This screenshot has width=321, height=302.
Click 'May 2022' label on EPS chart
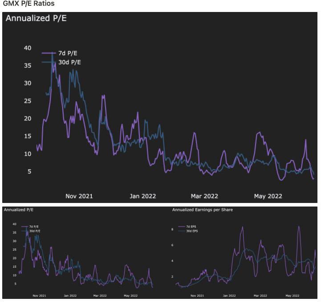pyautogui.click(x=293, y=296)
